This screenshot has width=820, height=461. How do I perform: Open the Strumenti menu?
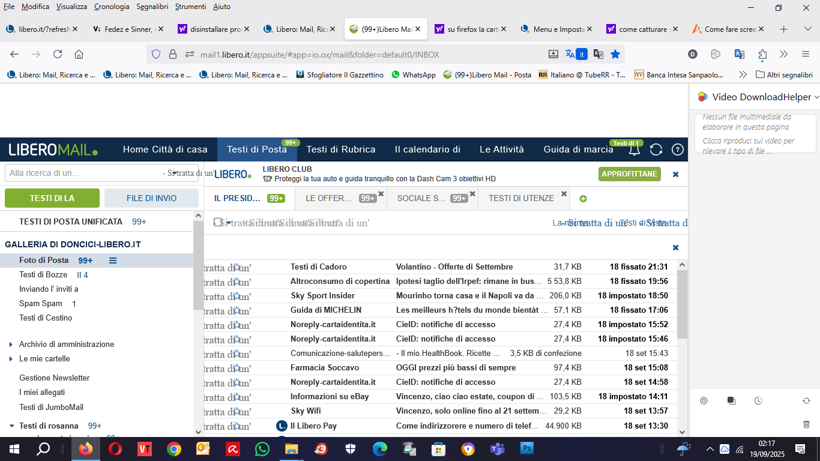coord(190,7)
